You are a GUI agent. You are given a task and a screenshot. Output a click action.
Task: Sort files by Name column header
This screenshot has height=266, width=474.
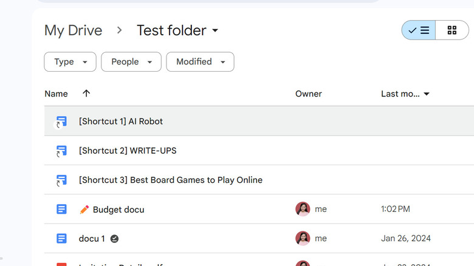point(56,94)
